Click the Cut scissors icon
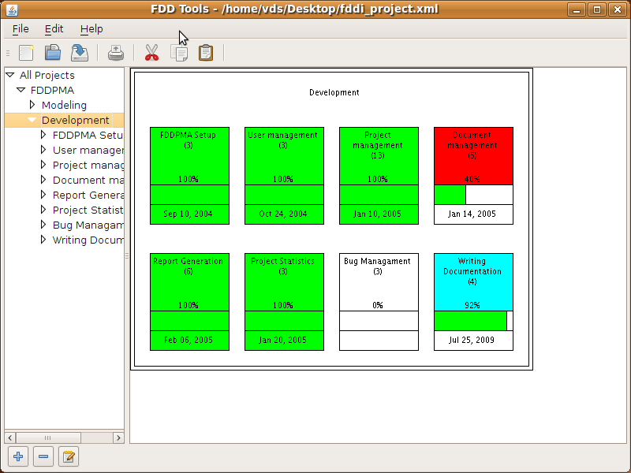This screenshot has height=473, width=631. point(151,53)
